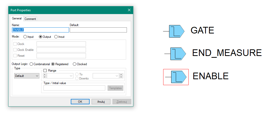Enable the Range checkbox

click(x=45, y=71)
